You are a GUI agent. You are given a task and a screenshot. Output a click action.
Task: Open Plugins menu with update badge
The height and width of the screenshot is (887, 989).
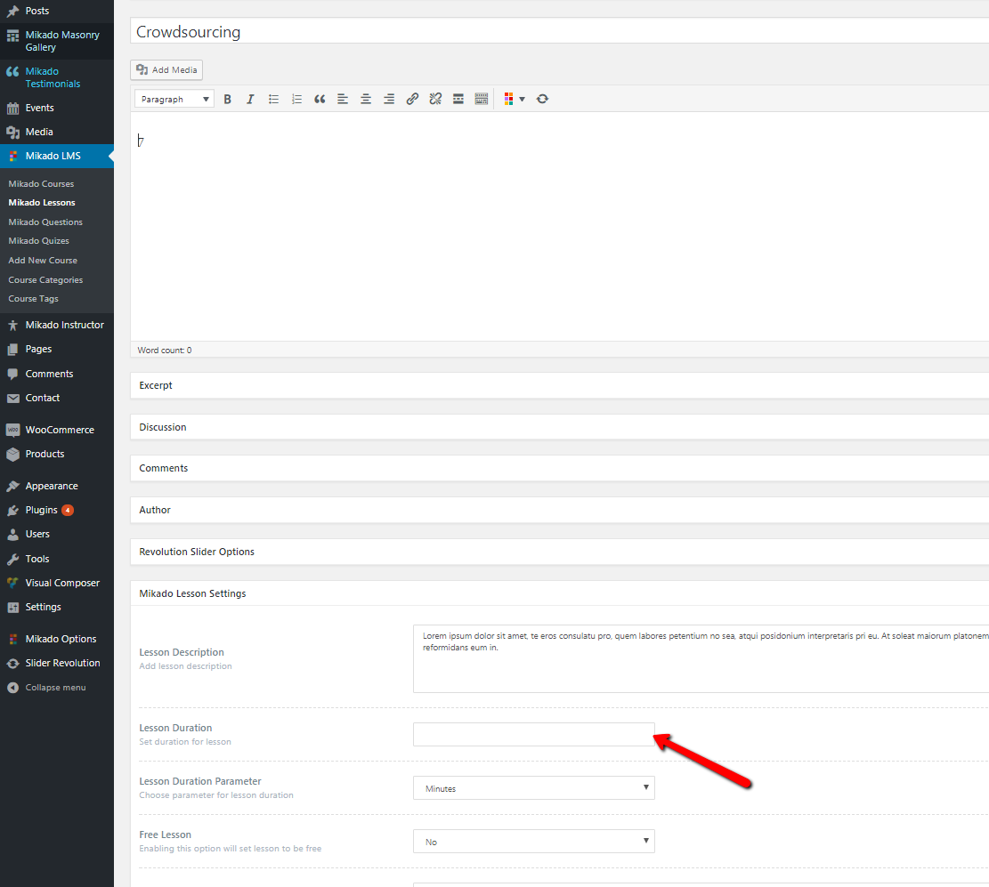57,510
